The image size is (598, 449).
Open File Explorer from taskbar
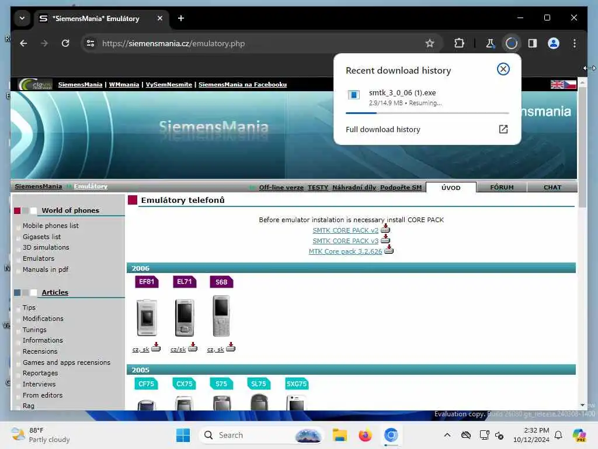339,435
